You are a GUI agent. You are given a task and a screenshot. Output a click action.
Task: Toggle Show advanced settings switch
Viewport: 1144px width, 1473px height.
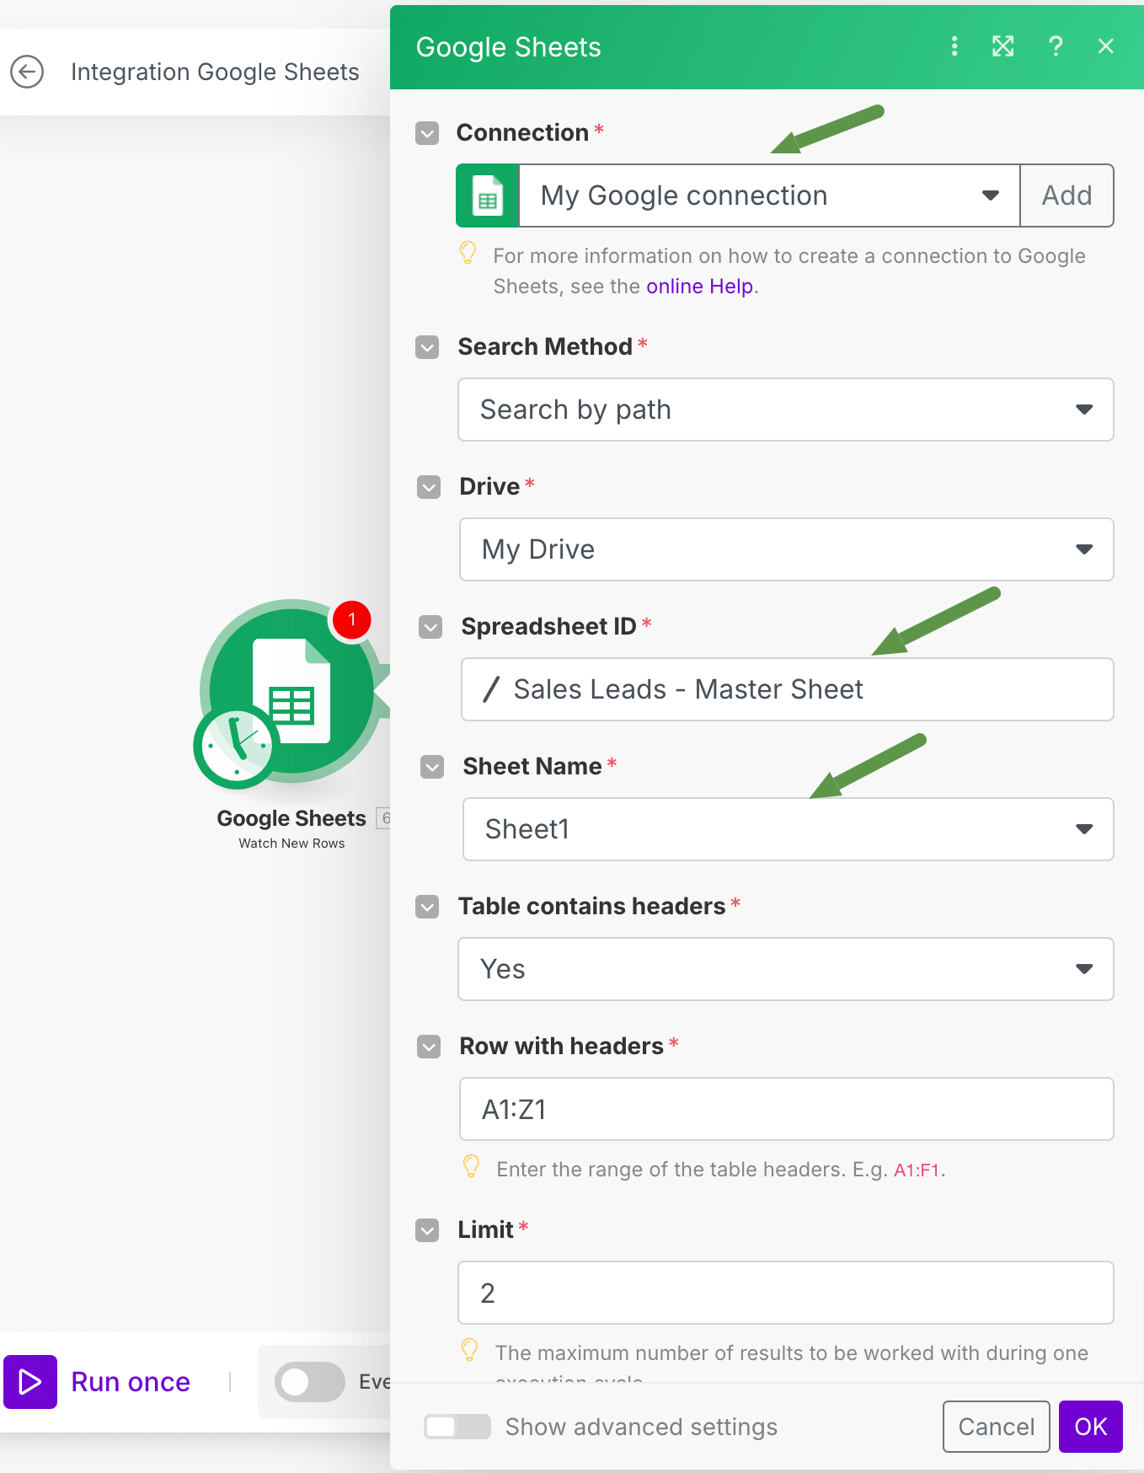[x=457, y=1427]
